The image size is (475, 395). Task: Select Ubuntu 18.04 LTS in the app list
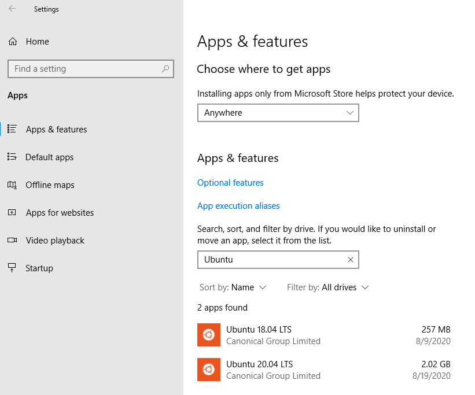tap(324, 335)
